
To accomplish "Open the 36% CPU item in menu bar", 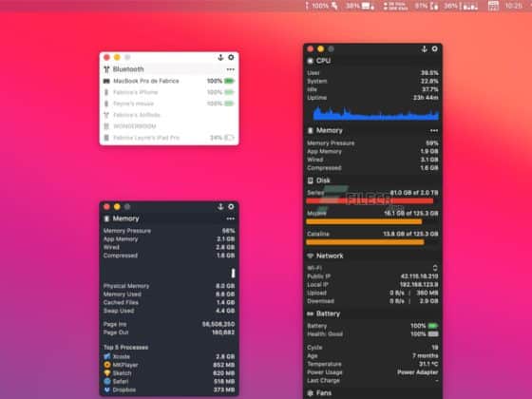I will 461,6.
